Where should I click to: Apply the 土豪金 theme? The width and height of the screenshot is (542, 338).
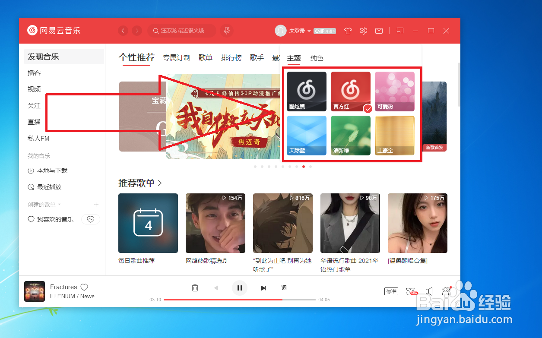[395, 136]
